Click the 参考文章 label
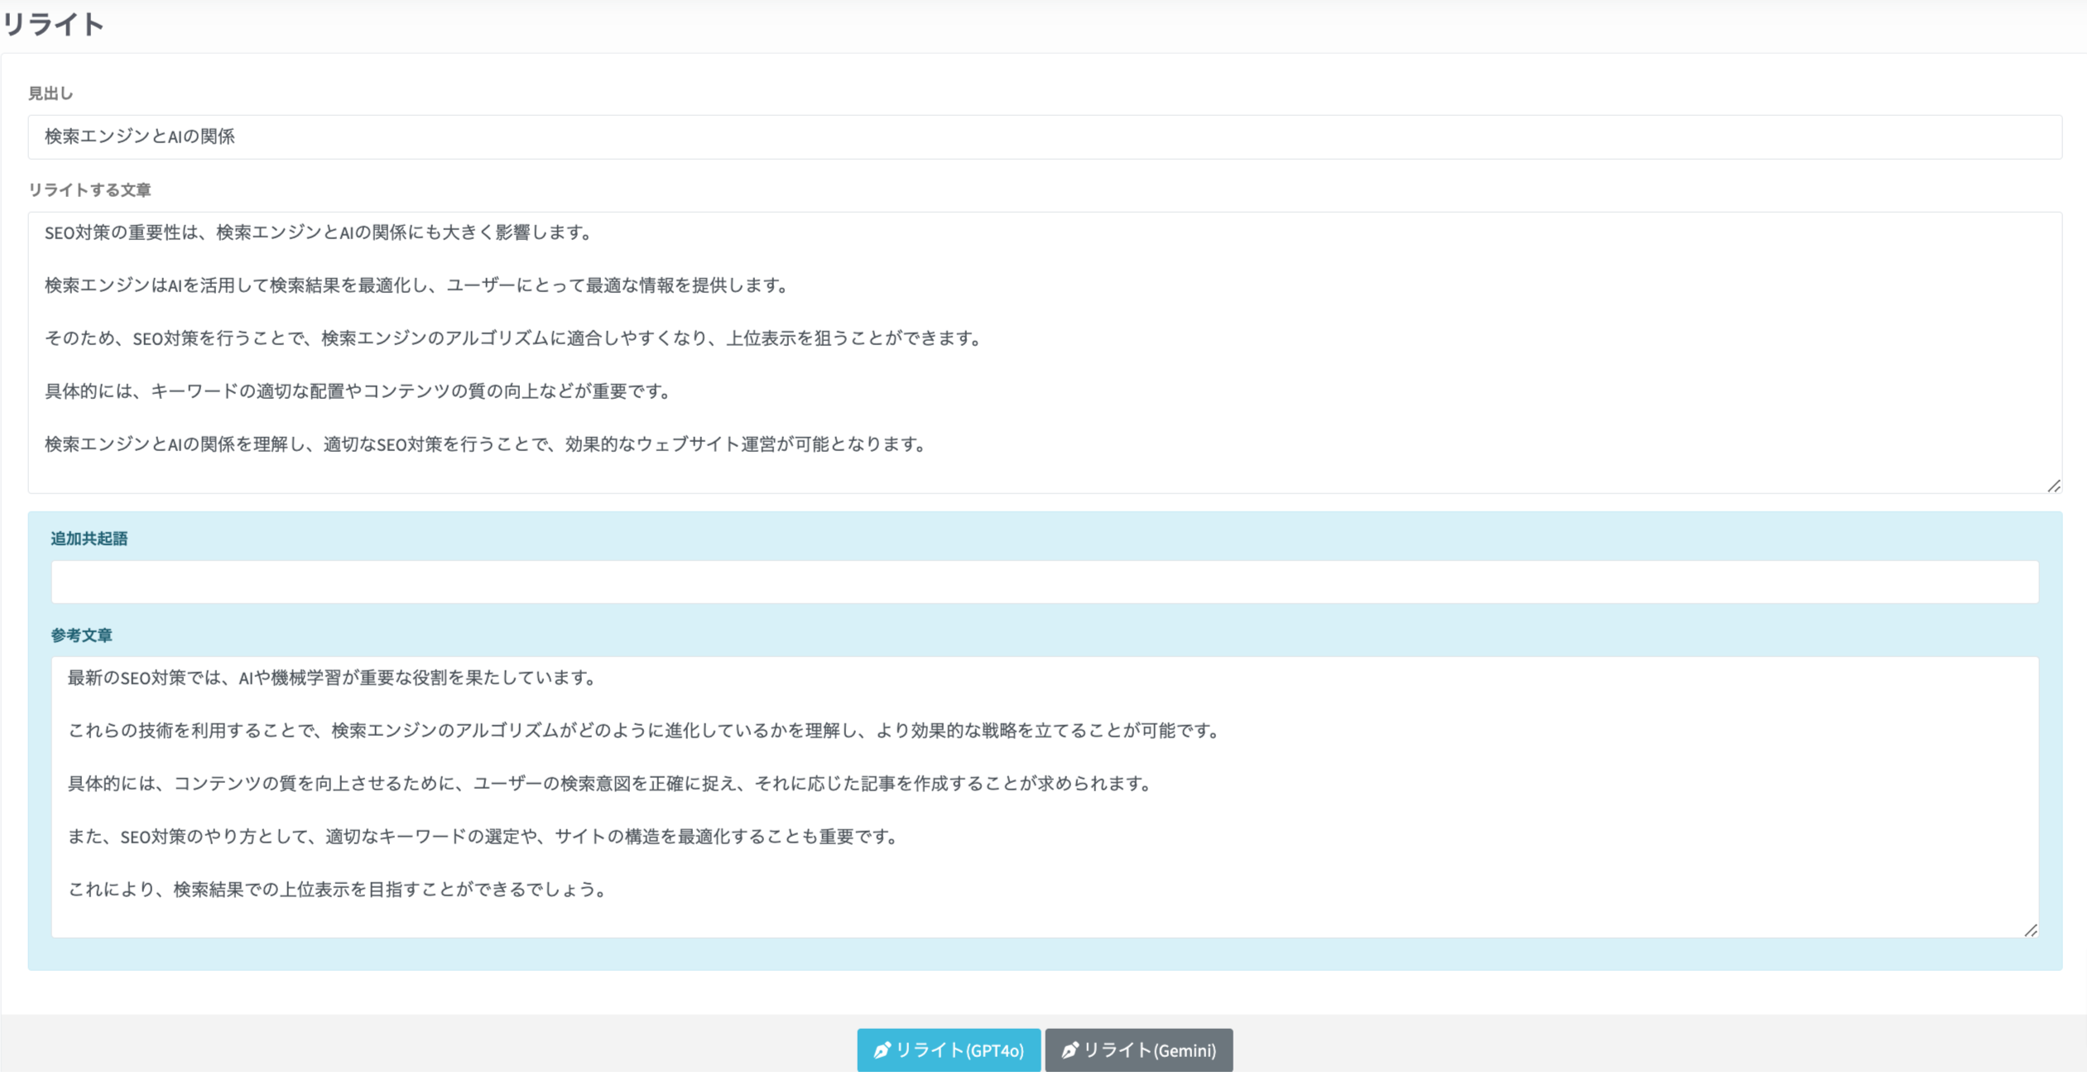Viewport: 2087px width, 1076px height. point(81,635)
